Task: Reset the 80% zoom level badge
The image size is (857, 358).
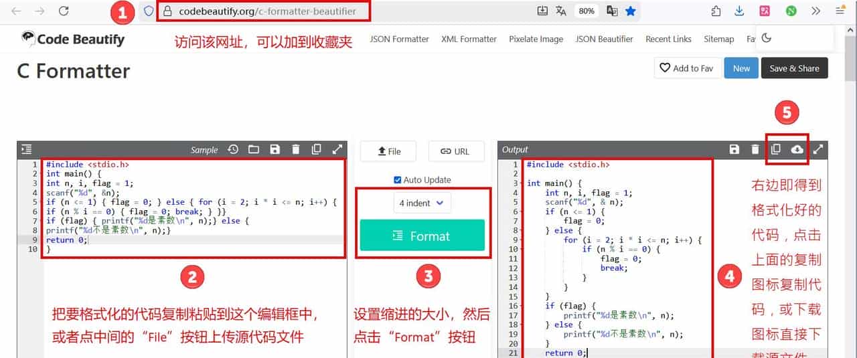Action: (x=587, y=11)
